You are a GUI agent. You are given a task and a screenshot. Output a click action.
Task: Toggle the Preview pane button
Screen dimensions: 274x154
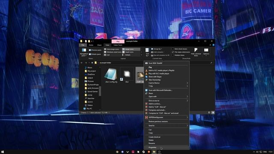[x=95, y=50]
